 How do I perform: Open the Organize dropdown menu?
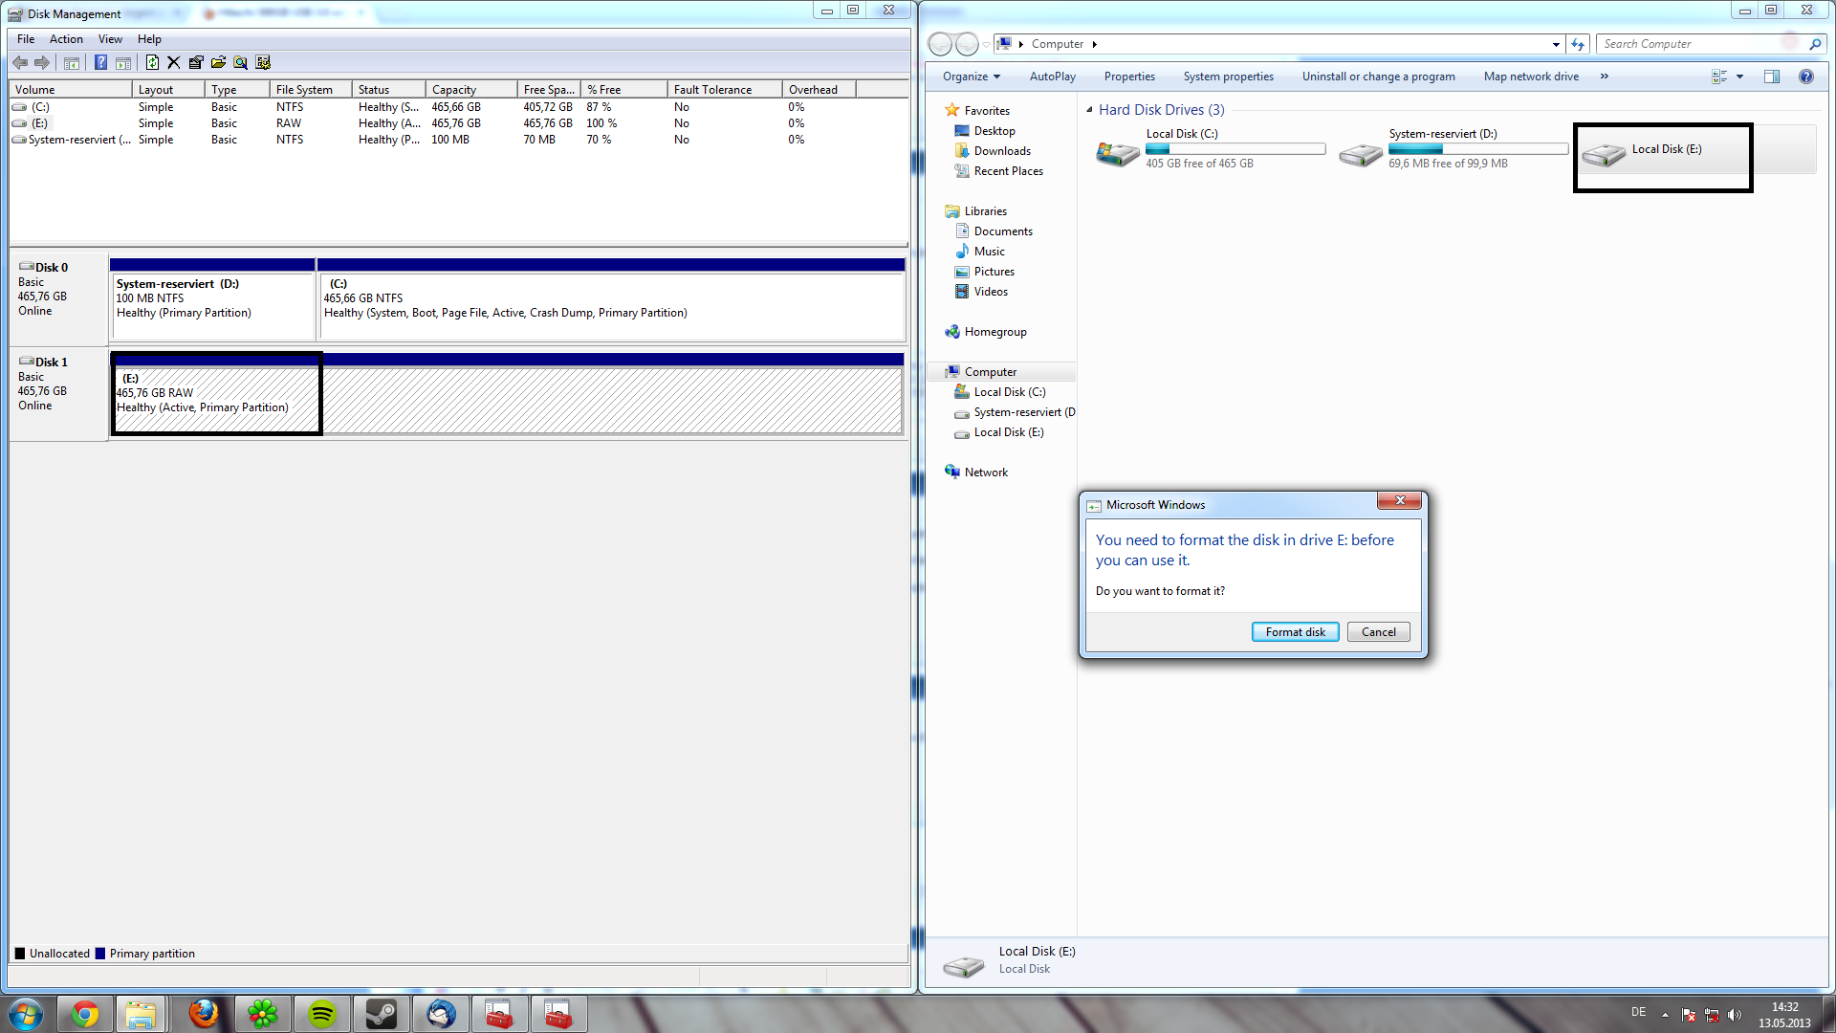coord(971,77)
